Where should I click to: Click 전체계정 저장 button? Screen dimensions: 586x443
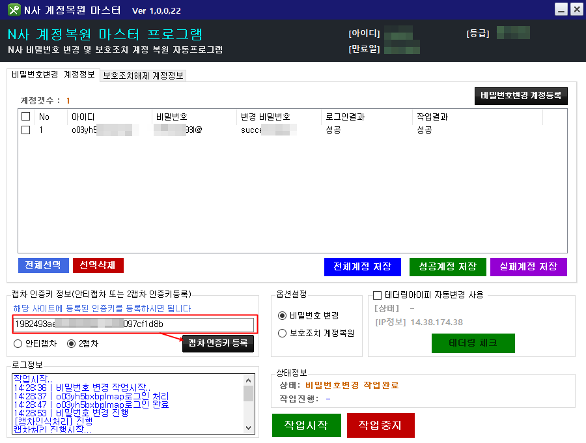pyautogui.click(x=363, y=267)
